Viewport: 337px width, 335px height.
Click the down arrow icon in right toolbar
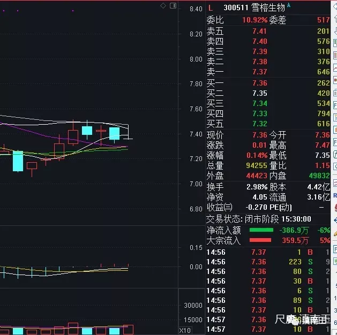tap(335, 31)
